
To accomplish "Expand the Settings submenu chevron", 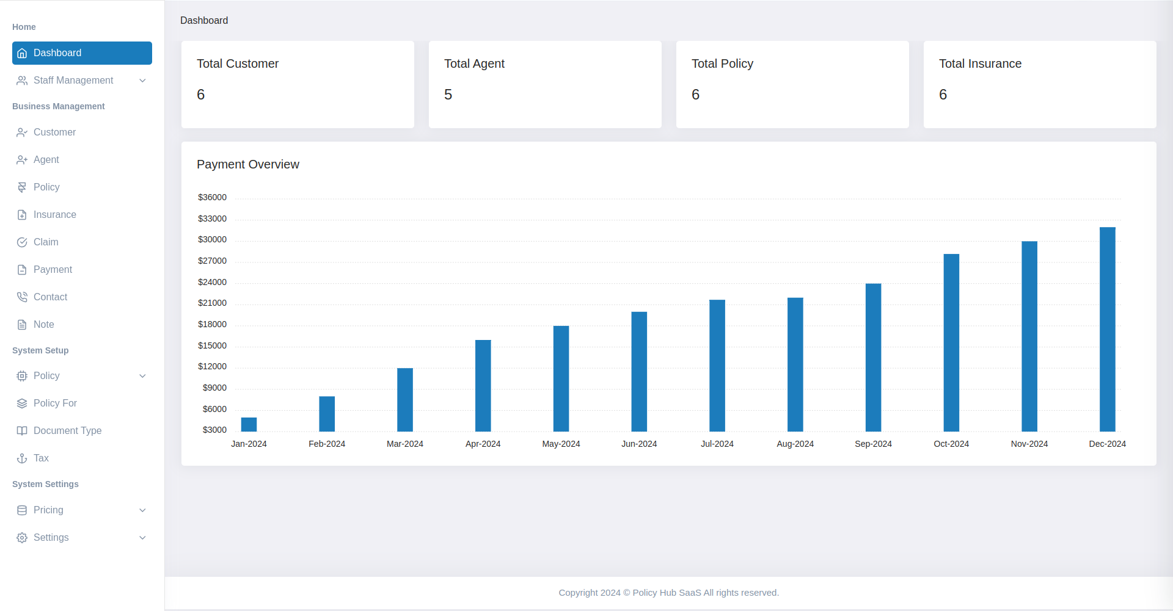I will click(142, 538).
